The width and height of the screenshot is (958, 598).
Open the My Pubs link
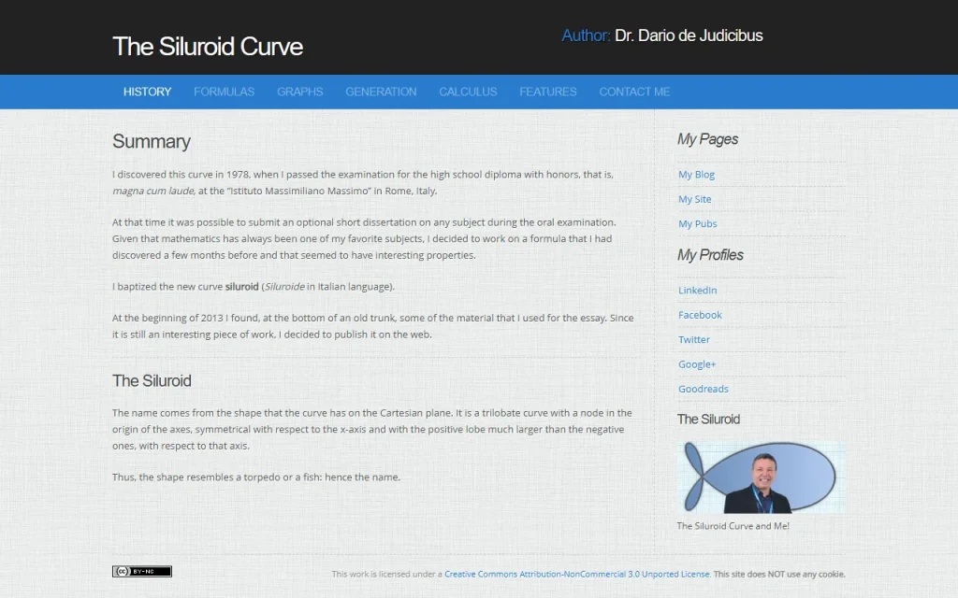coord(697,224)
